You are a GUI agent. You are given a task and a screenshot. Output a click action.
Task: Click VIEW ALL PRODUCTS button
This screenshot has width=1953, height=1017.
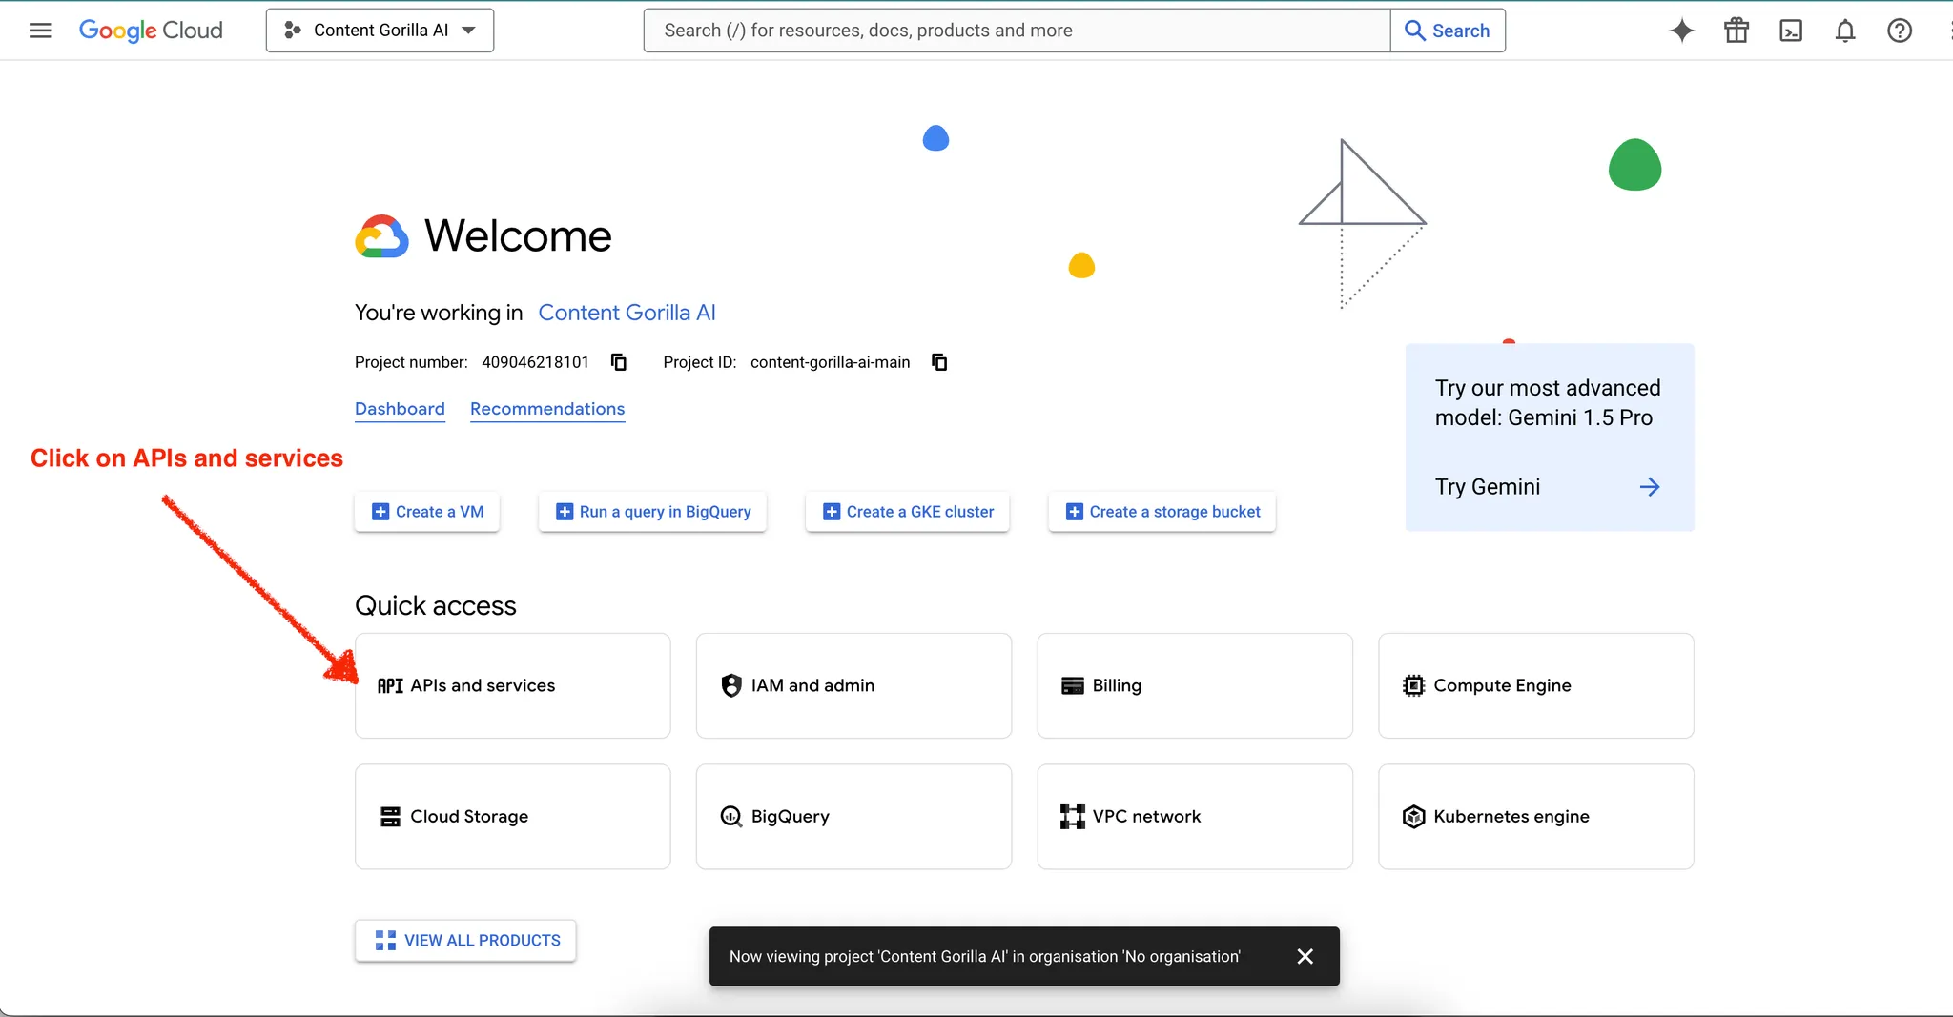pyautogui.click(x=465, y=941)
